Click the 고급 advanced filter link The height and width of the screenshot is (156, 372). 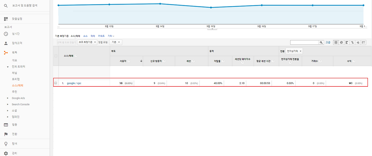pyautogui.click(x=328, y=42)
